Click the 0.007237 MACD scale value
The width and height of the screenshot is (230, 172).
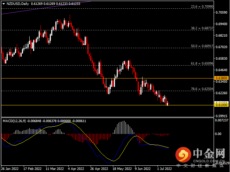point(222,120)
